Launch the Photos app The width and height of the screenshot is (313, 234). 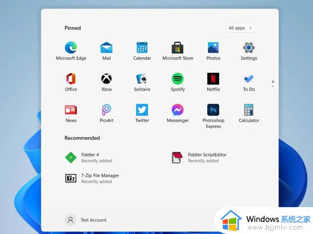click(x=213, y=51)
